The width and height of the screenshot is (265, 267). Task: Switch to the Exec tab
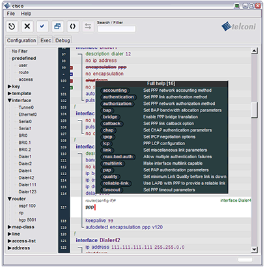(x=46, y=40)
